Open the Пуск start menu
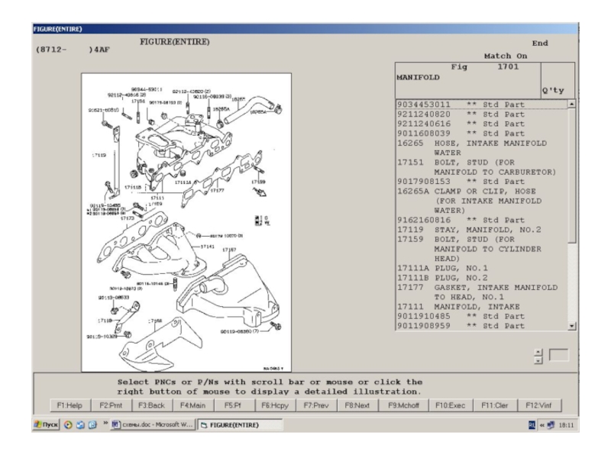Screen dimensions: 611x458 pos(47,424)
